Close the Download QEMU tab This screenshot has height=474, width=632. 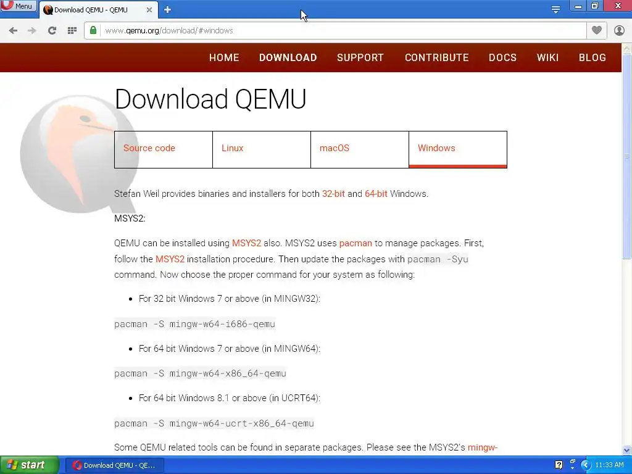pyautogui.click(x=149, y=10)
